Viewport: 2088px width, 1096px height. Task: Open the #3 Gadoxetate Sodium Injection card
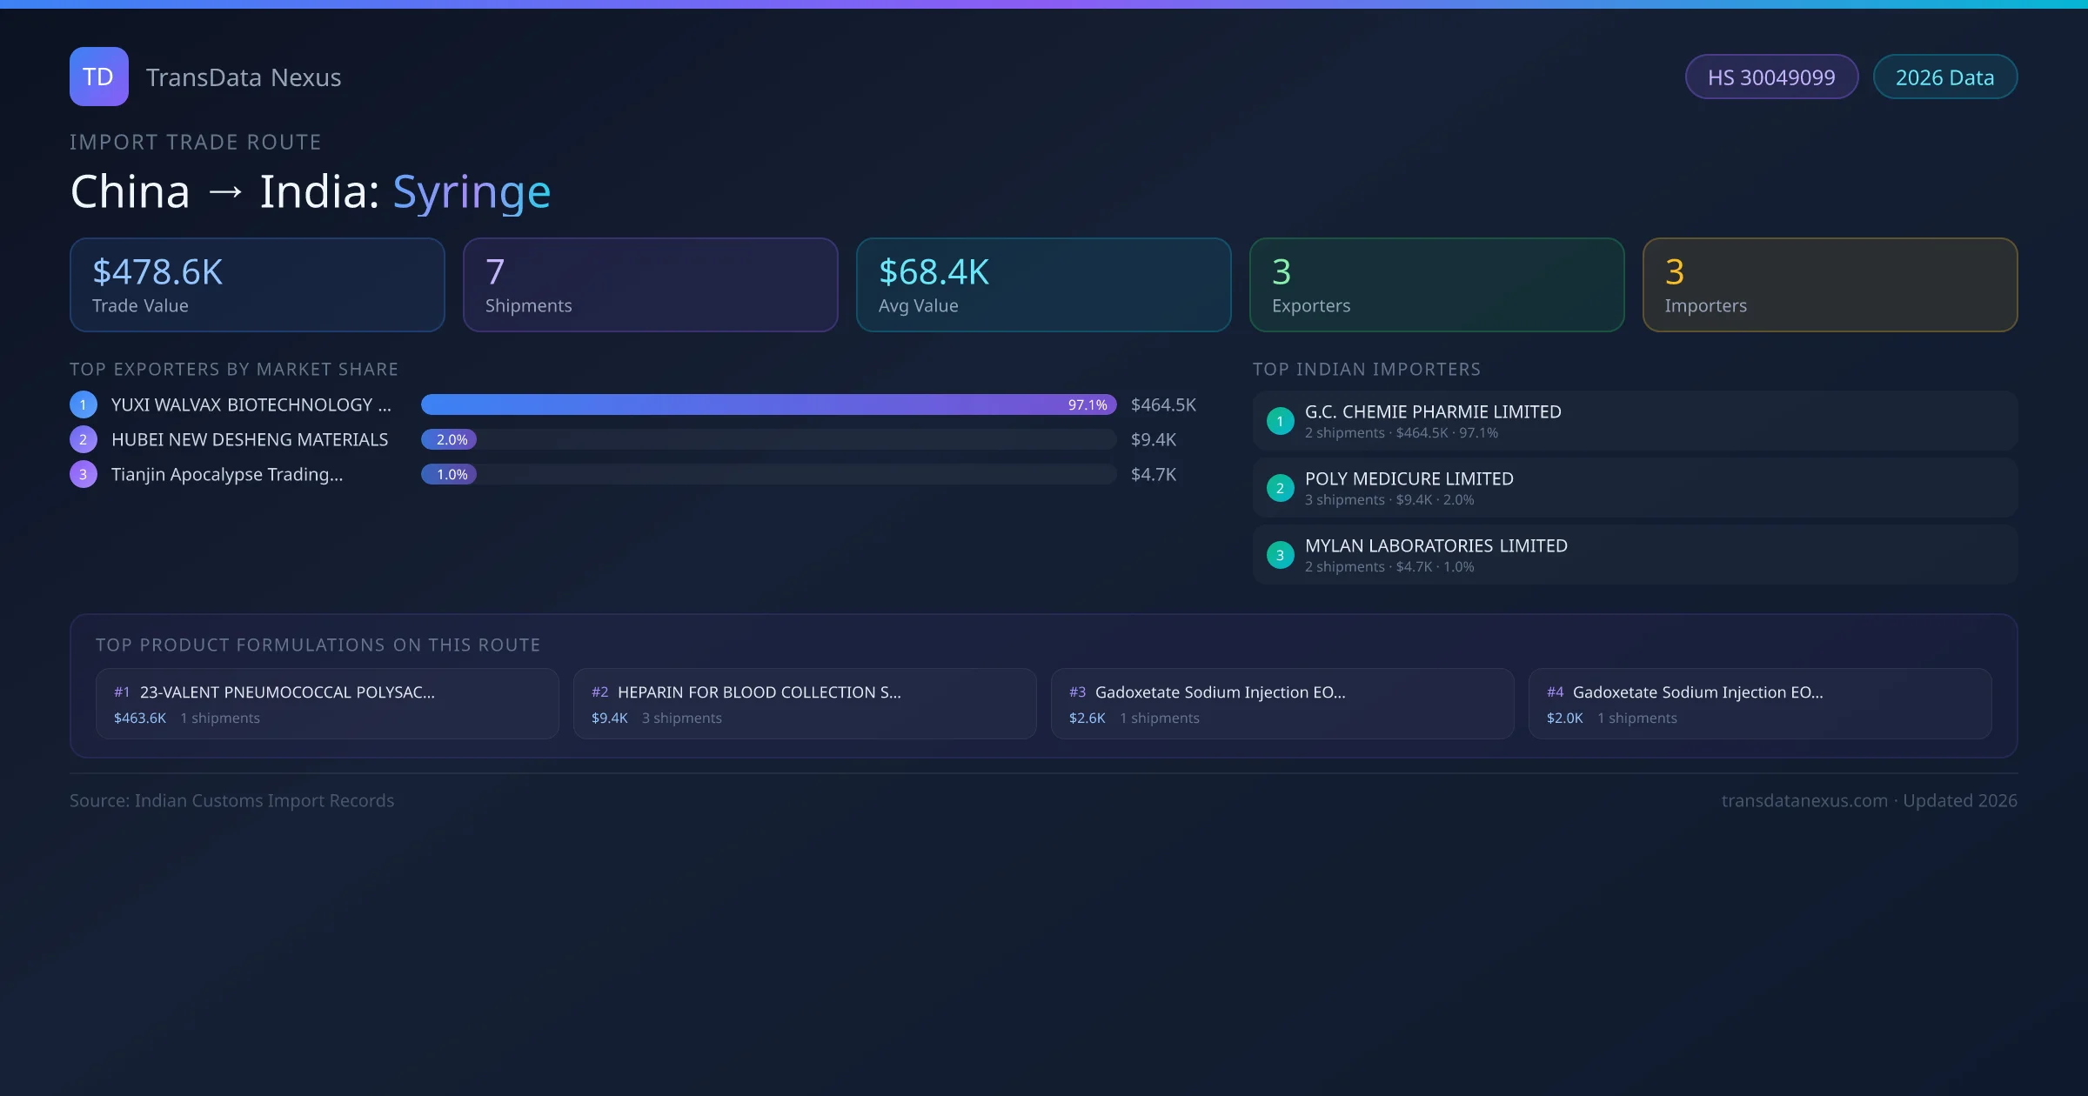pos(1282,704)
